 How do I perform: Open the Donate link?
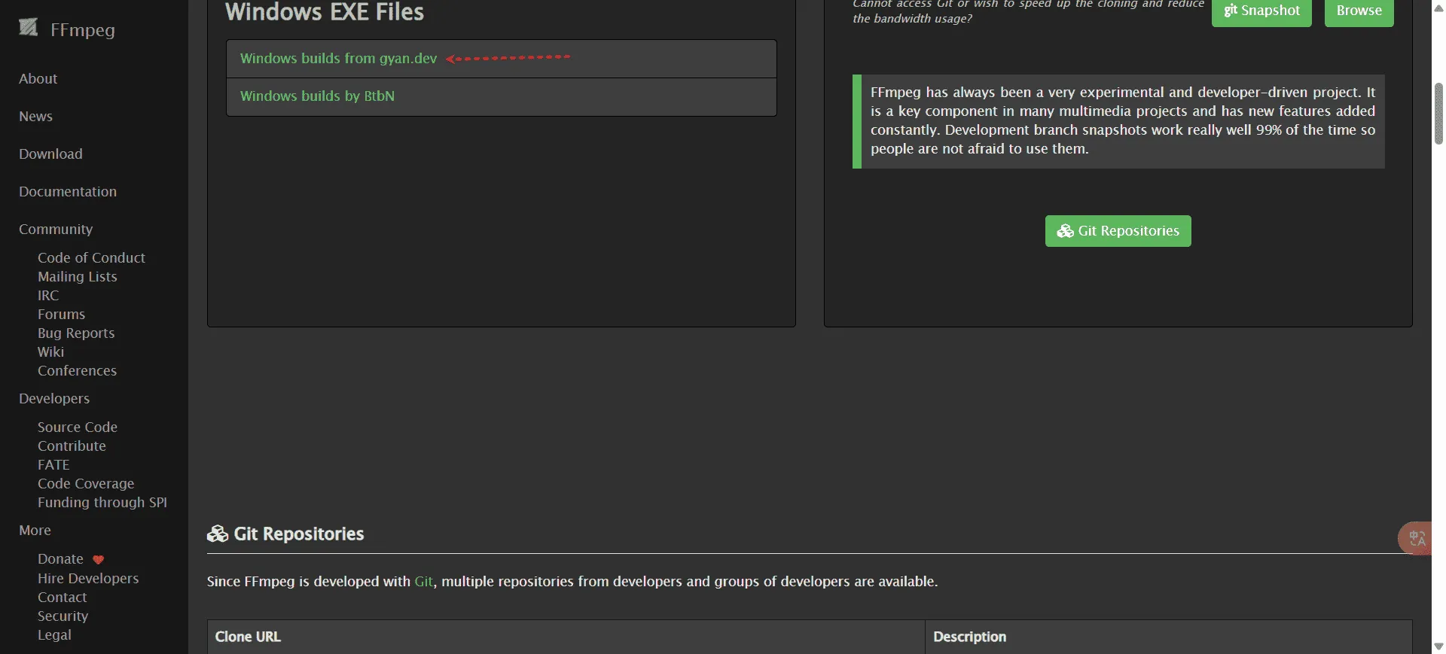(60, 559)
